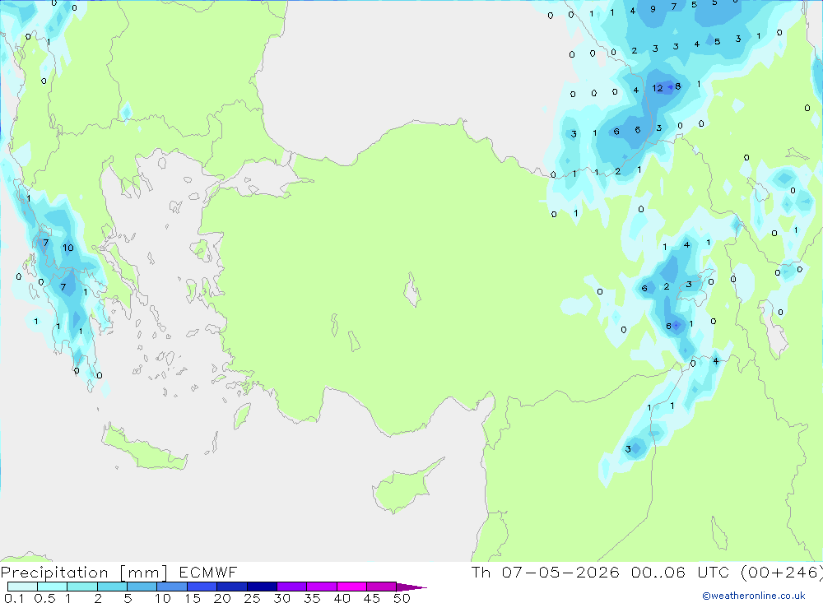The image size is (823, 603).
Task: Click the island of Cyprus on map
Action: pyautogui.click(x=403, y=488)
